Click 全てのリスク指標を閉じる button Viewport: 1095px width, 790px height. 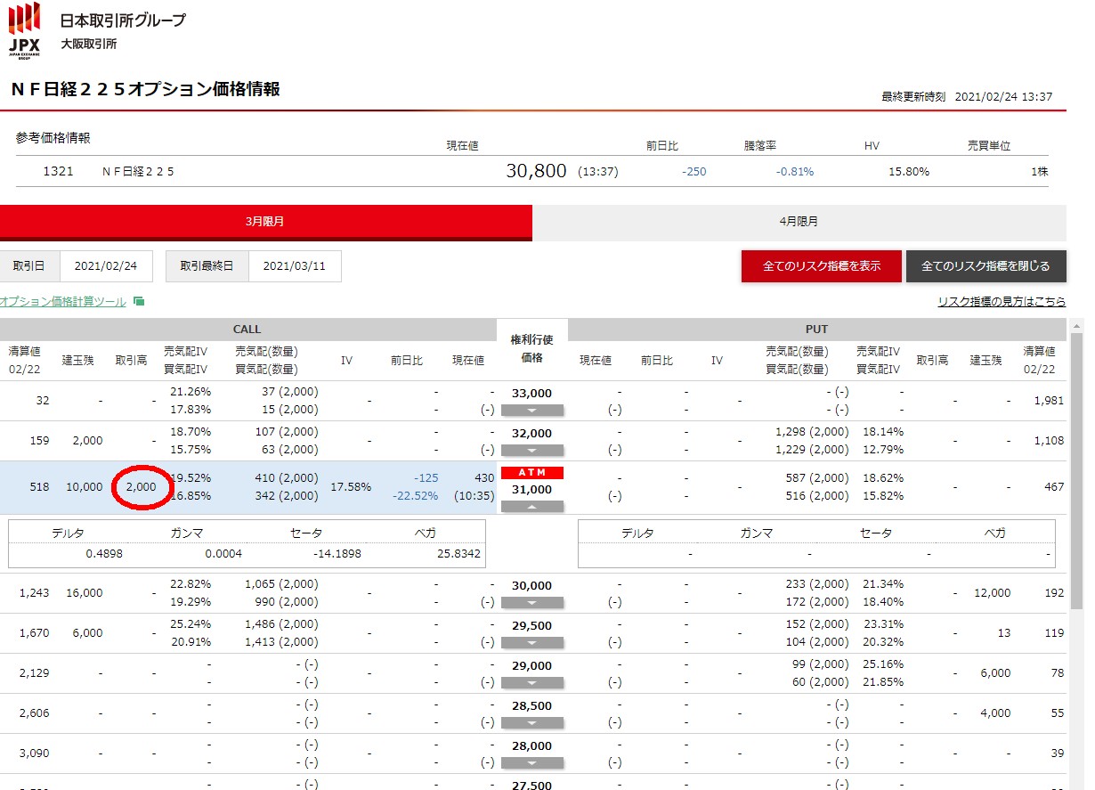tap(985, 266)
